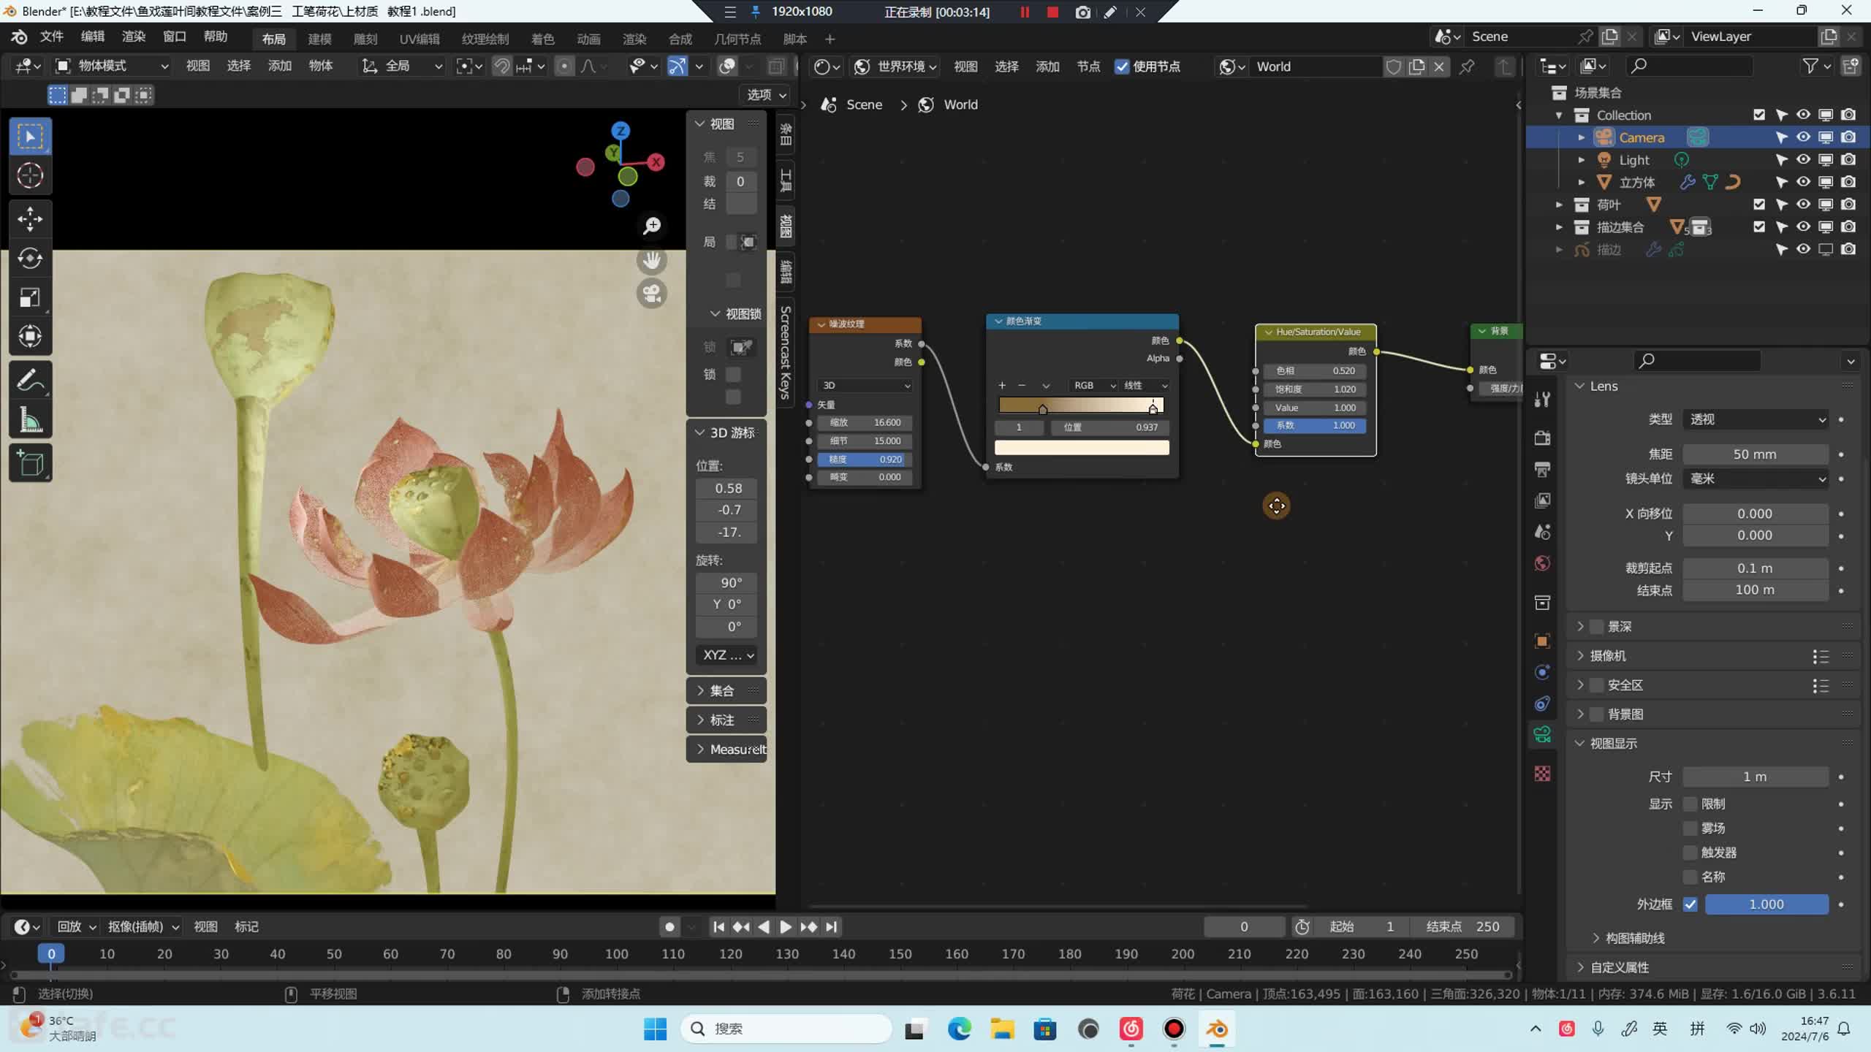Image resolution: width=1871 pixels, height=1052 pixels.
Task: Open the Object Mode dropdown
Action: point(113,66)
